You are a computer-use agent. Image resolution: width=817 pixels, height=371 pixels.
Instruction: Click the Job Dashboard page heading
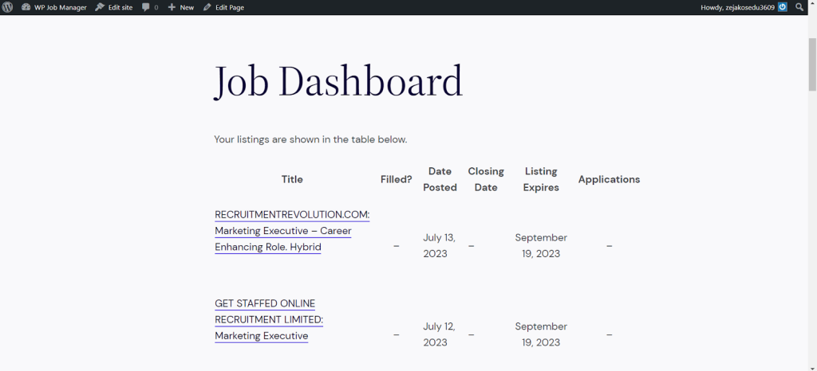point(338,82)
